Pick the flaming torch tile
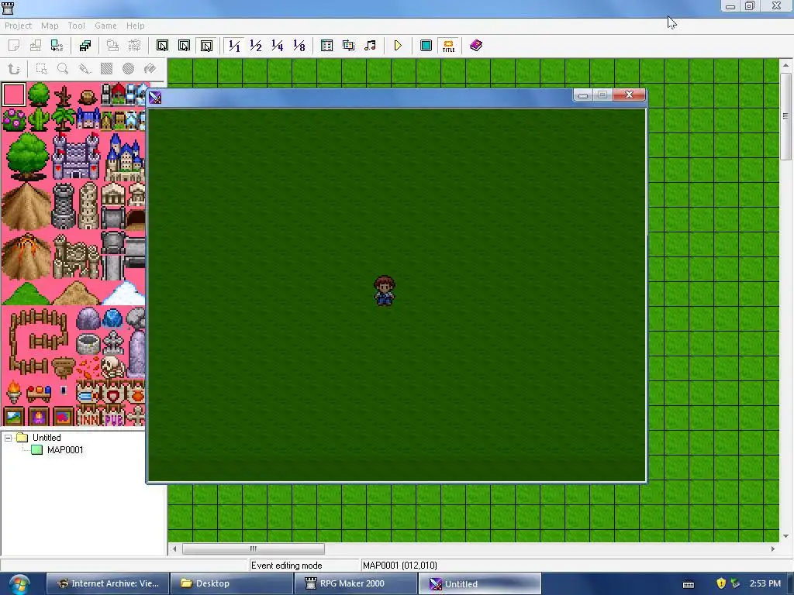This screenshot has height=595, width=794. 14,391
